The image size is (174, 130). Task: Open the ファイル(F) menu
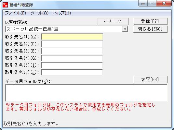coord(15,13)
